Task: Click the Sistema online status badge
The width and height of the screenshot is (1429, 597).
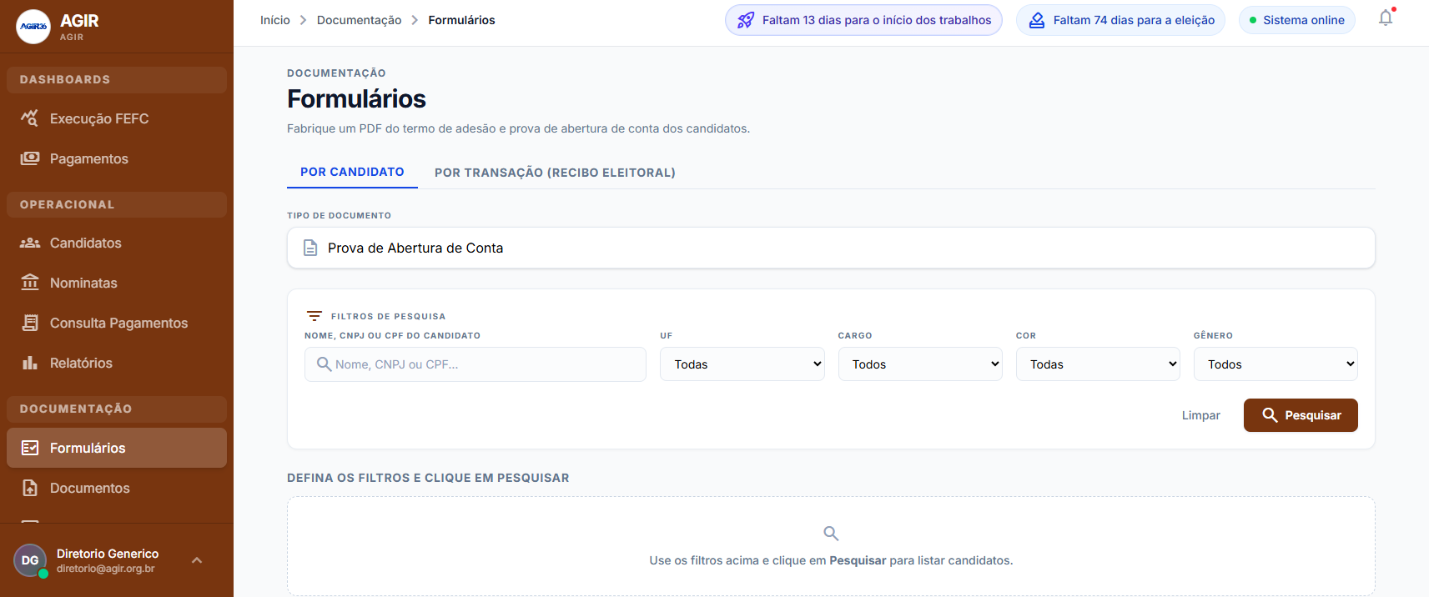Action: [1296, 20]
